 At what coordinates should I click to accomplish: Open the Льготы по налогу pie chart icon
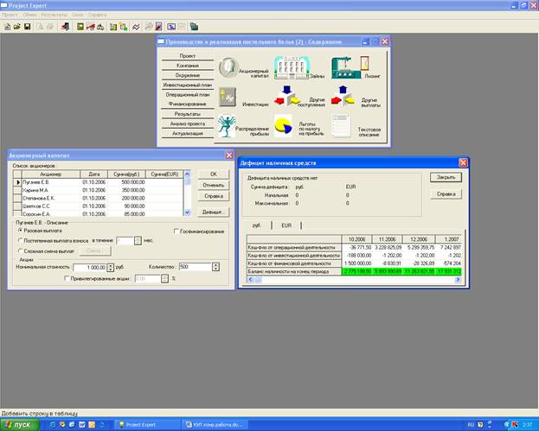click(285, 126)
